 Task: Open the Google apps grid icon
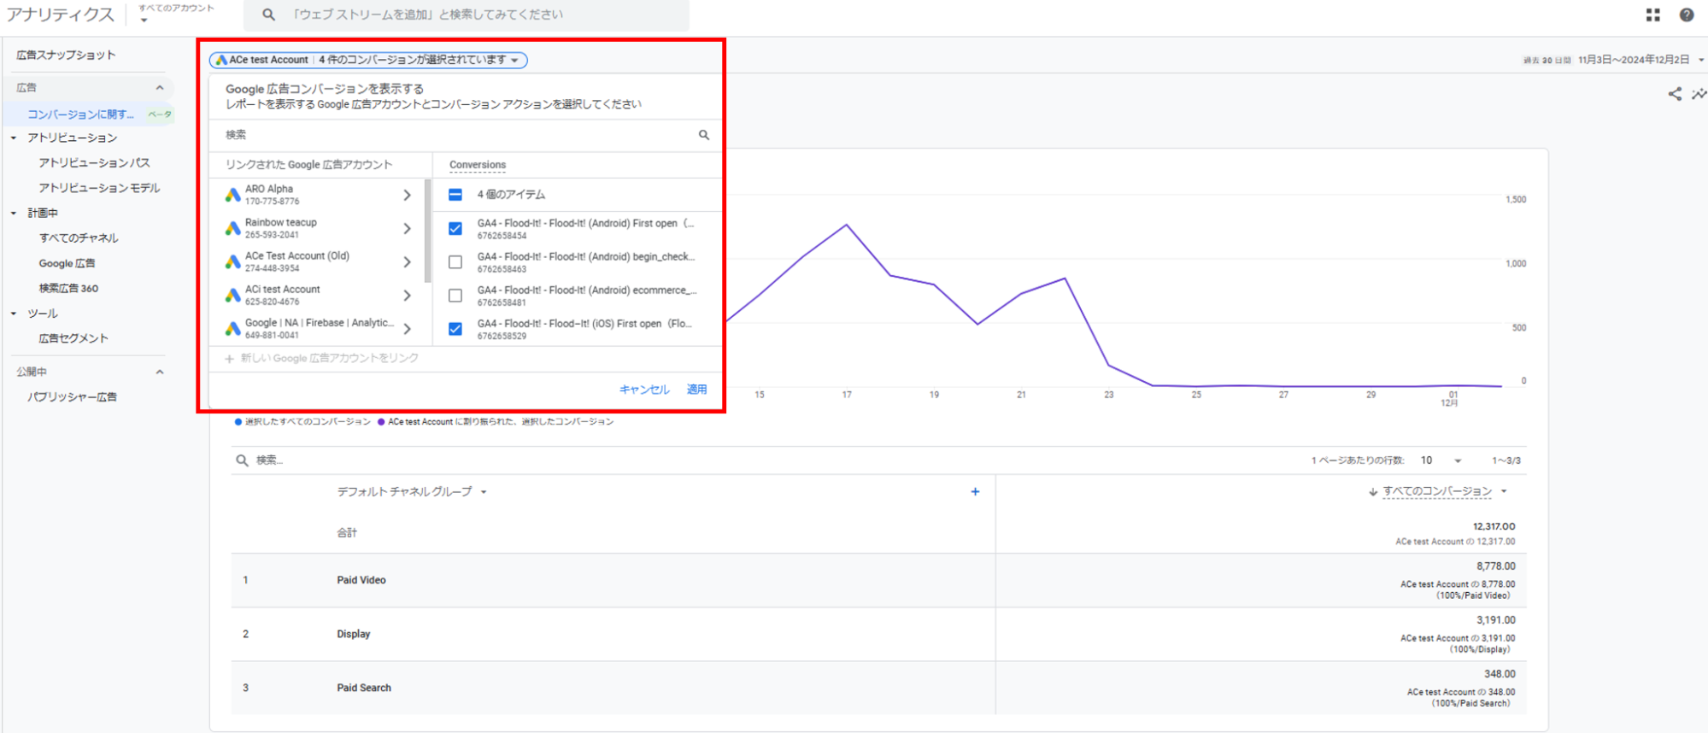[x=1652, y=15]
